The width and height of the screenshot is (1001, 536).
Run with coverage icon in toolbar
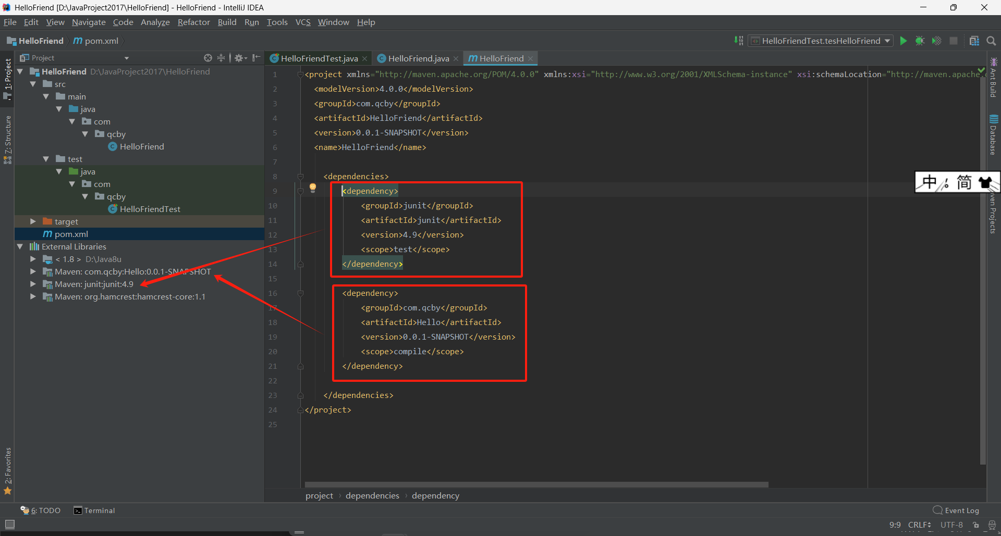tap(936, 41)
